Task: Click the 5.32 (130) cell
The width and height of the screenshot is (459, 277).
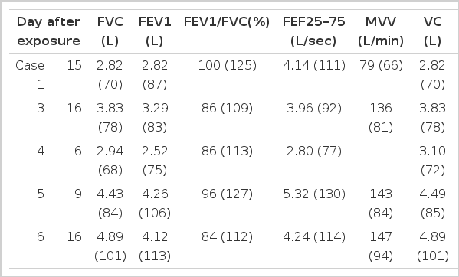Action: 314,194
